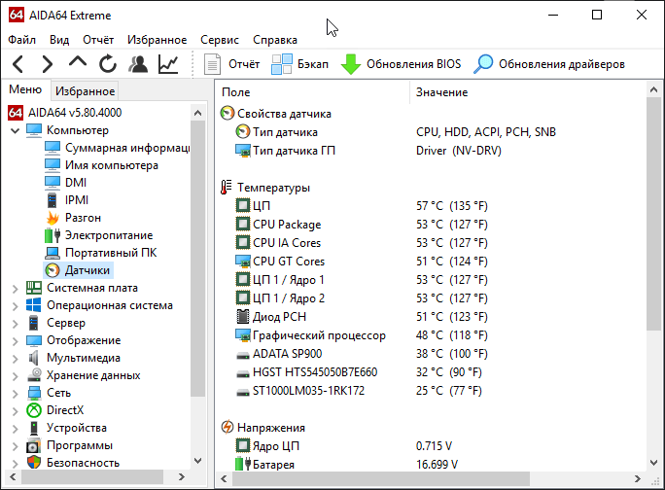The image size is (665, 490).
Task: Click the Датчики gauge icon in tree
Action: [52, 270]
